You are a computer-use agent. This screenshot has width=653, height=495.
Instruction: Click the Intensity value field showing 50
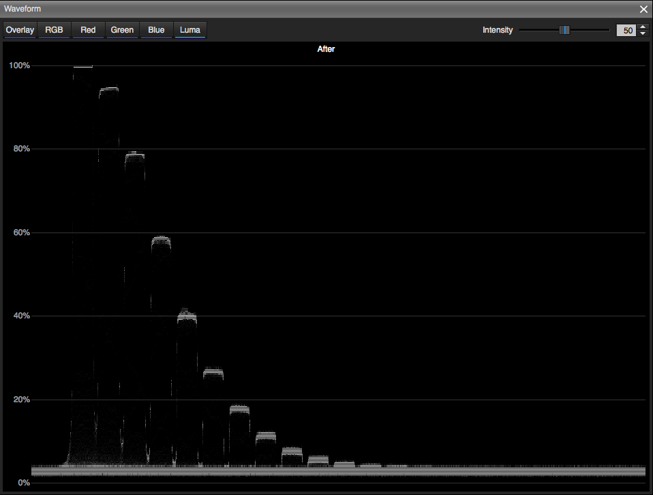pyautogui.click(x=626, y=31)
